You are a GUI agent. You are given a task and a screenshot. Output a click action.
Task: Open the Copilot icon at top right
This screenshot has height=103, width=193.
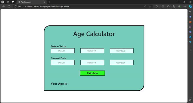tap(190, 6)
